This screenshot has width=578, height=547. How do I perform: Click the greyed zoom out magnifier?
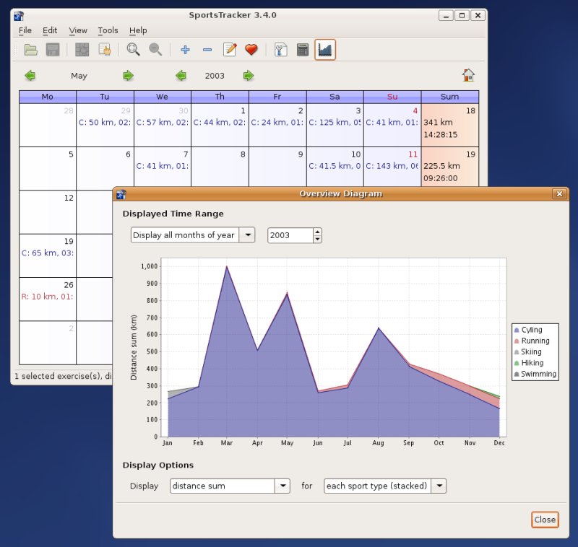[155, 49]
